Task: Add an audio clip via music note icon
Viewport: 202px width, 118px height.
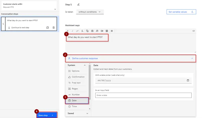Action: pyautogui.click(x=97, y=31)
